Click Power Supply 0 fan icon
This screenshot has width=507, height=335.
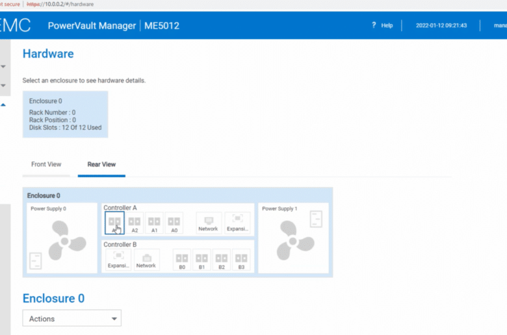[x=67, y=241]
